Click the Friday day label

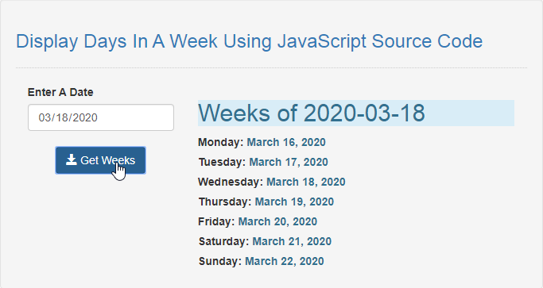pyautogui.click(x=216, y=221)
